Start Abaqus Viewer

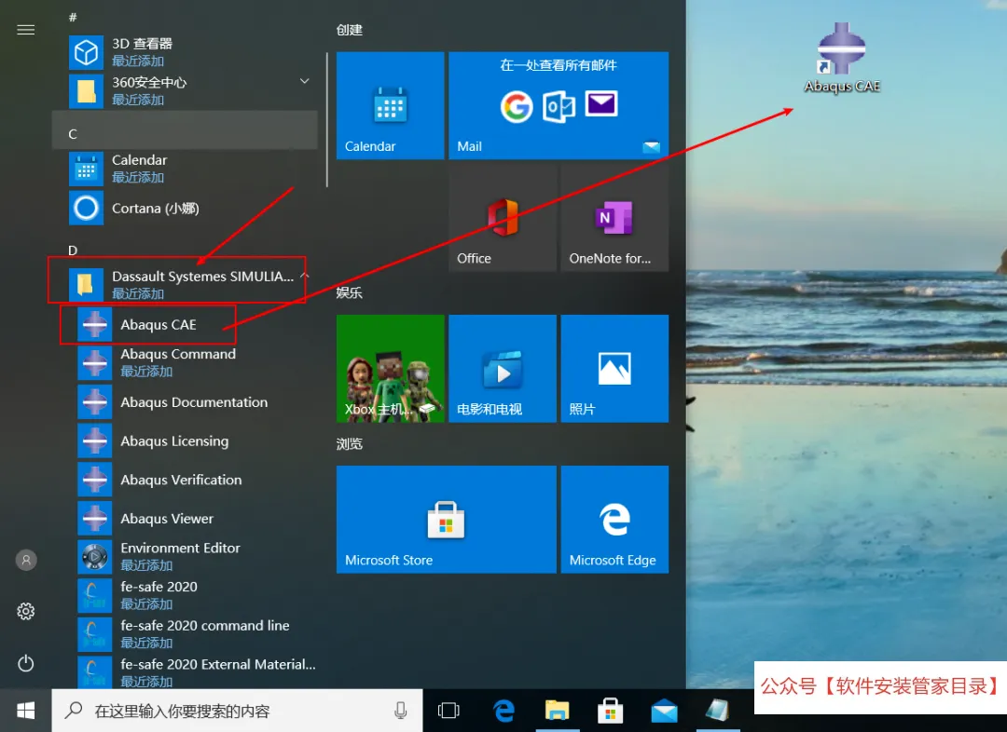point(185,519)
